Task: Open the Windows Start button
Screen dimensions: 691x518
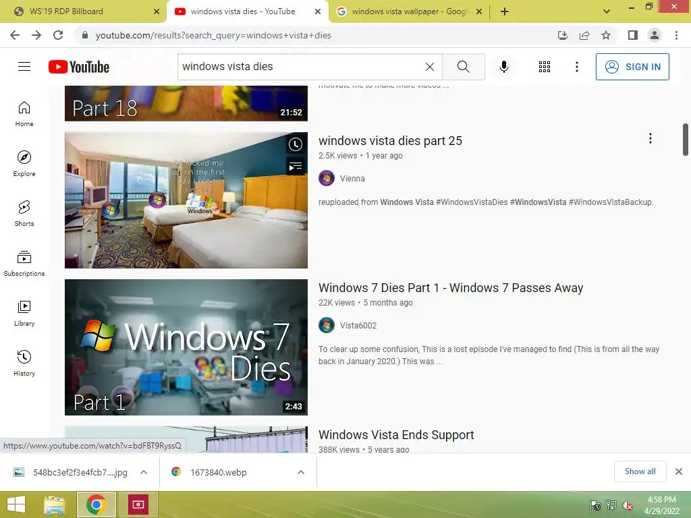Action: 16,505
